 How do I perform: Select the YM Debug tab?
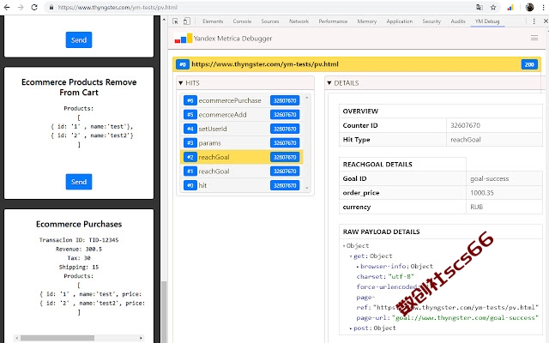487,21
